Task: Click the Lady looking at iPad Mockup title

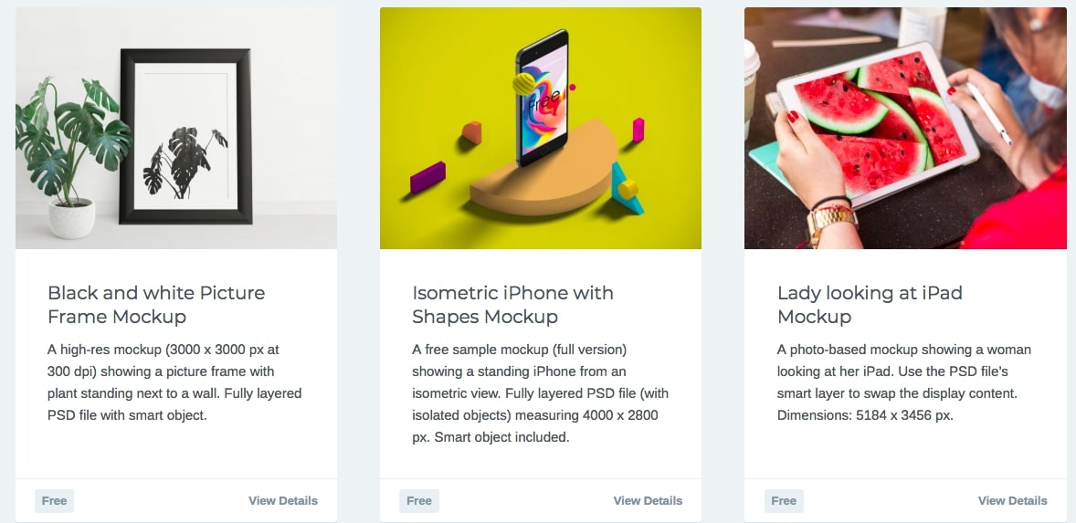Action: (x=868, y=305)
